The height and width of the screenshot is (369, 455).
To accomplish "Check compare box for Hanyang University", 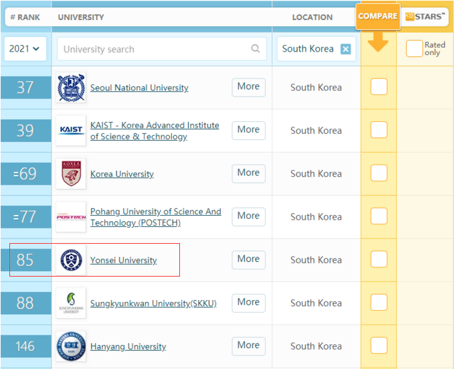I will coord(379,346).
